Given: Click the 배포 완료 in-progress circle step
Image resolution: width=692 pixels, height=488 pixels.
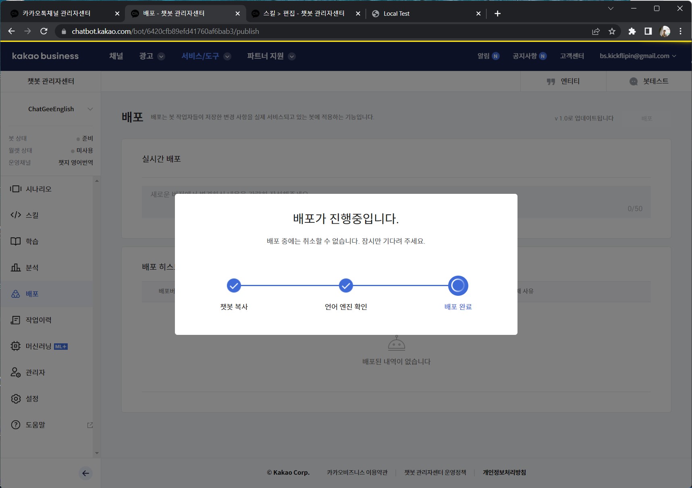Looking at the screenshot, I should tap(458, 286).
